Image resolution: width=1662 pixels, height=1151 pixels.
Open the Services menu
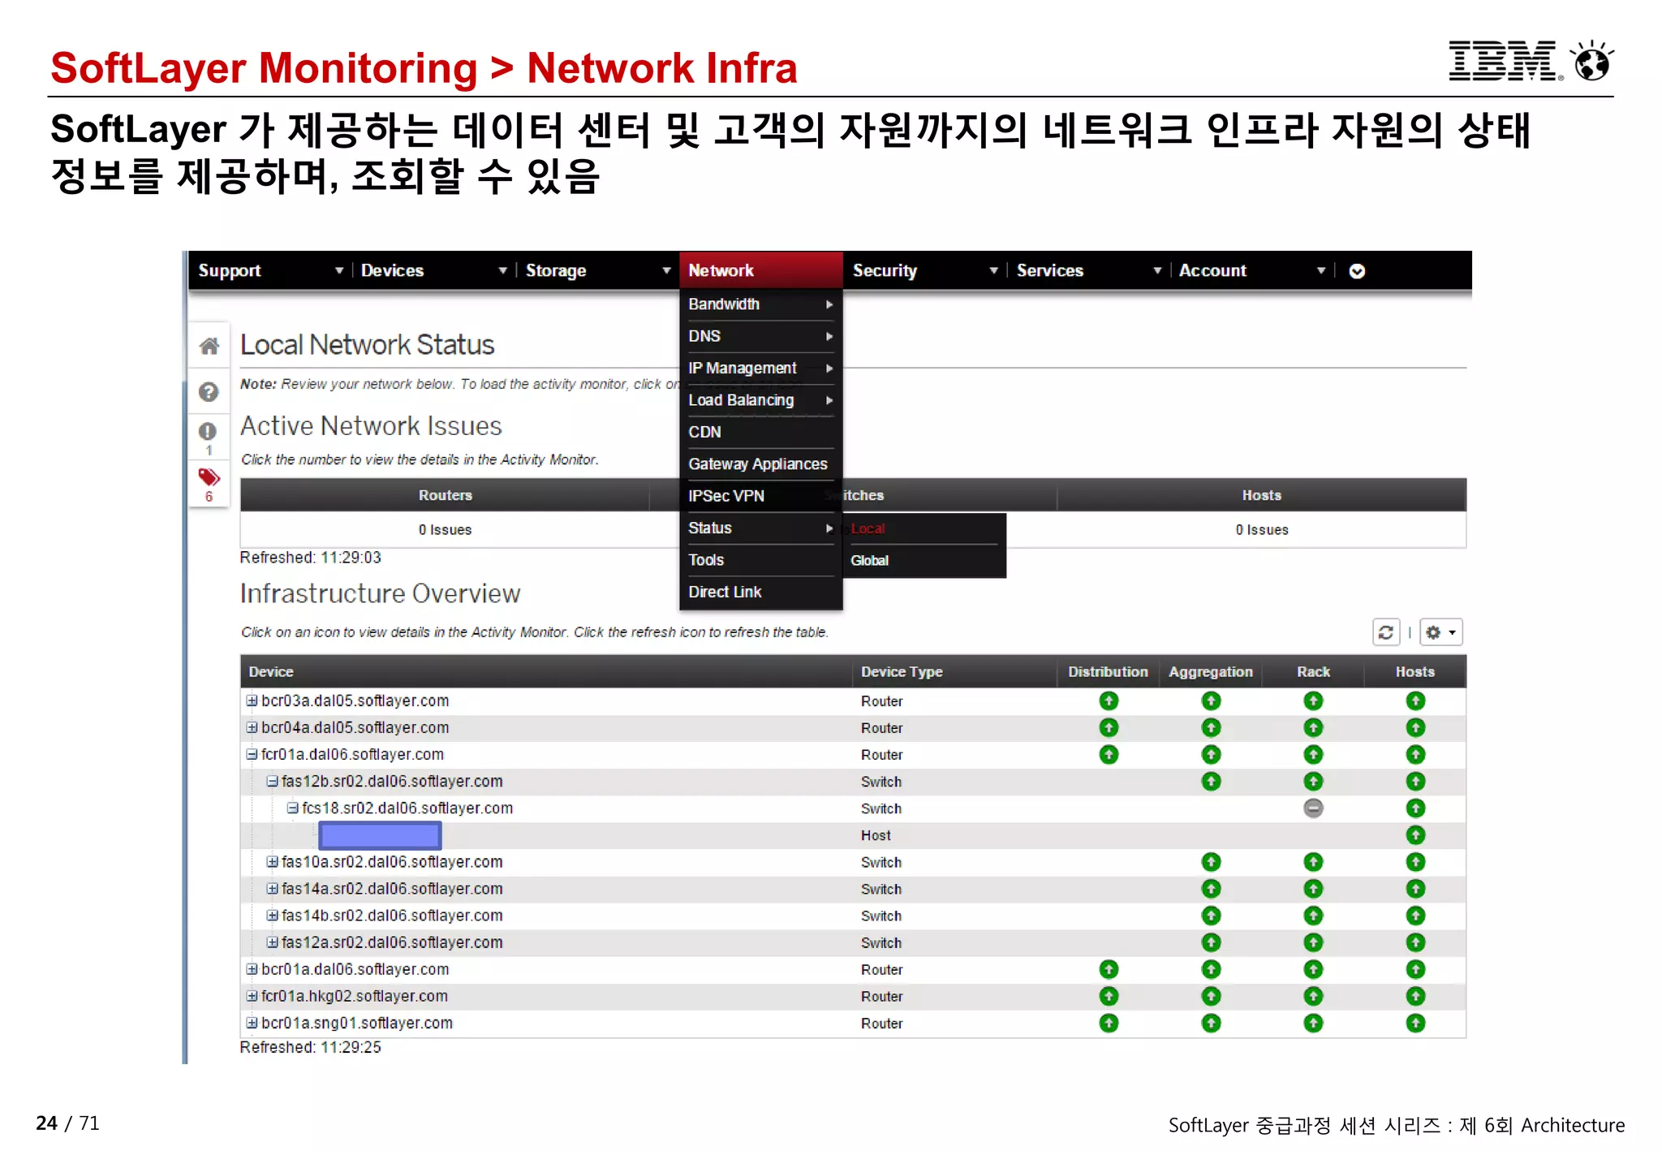tap(1089, 270)
